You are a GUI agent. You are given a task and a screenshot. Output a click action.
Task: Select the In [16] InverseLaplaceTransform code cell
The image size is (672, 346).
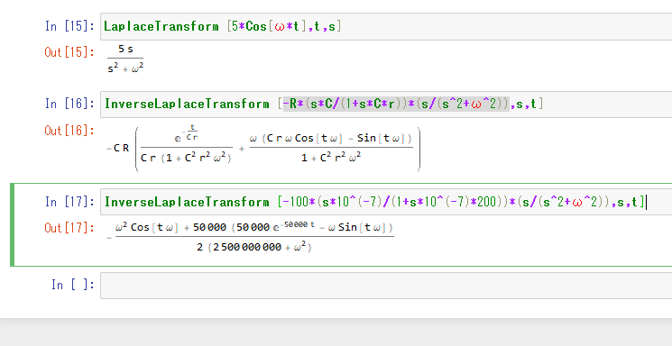(x=386, y=104)
